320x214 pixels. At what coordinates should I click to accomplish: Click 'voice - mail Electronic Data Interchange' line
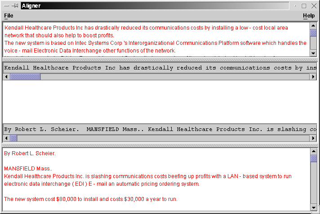click(x=90, y=51)
